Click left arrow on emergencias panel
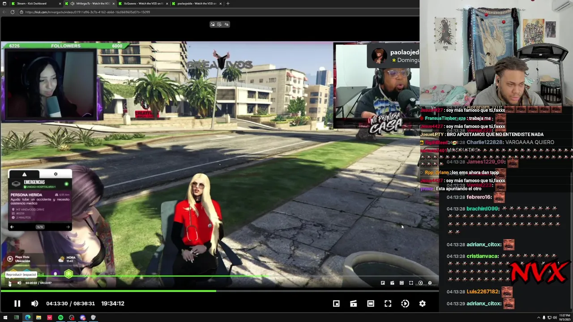The height and width of the screenshot is (322, 573). click(x=12, y=227)
